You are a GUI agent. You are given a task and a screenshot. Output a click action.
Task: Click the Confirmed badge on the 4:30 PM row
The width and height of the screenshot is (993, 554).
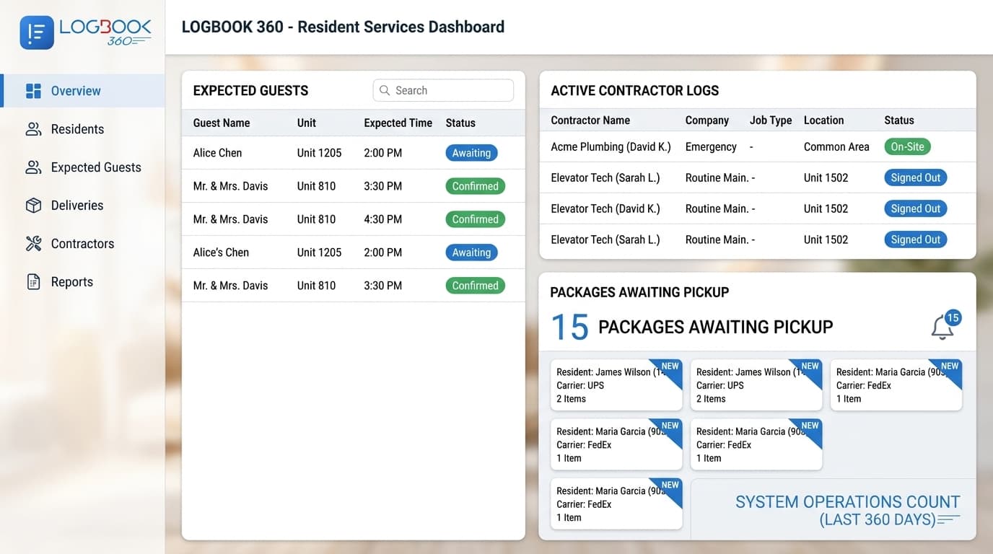coord(475,219)
